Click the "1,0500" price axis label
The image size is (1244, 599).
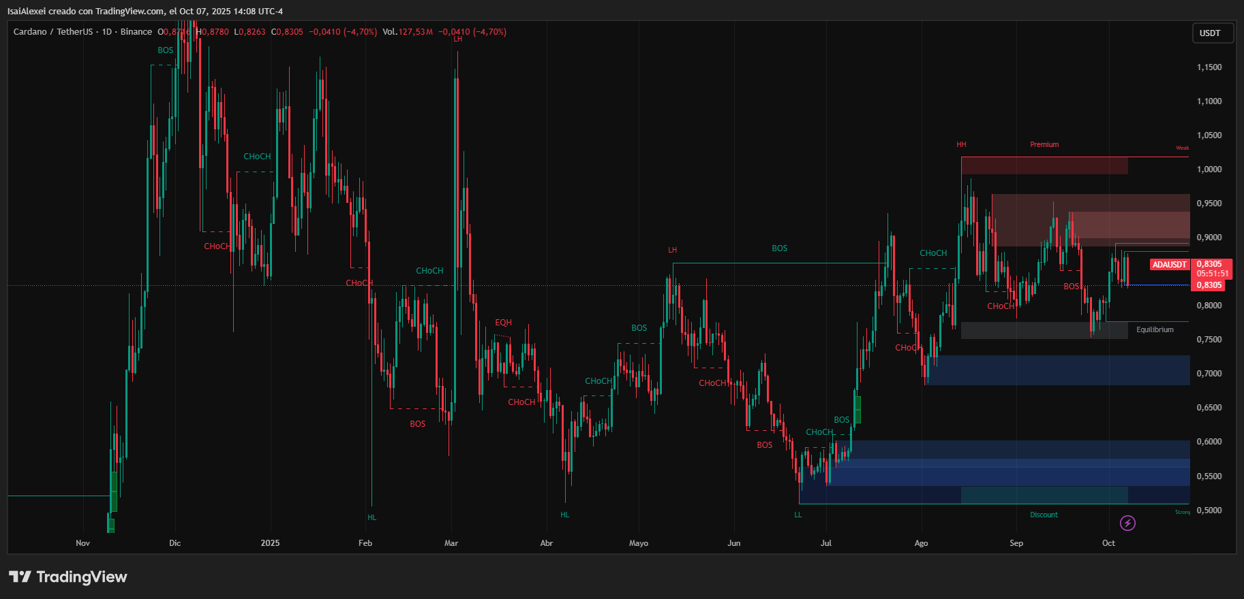point(1209,135)
